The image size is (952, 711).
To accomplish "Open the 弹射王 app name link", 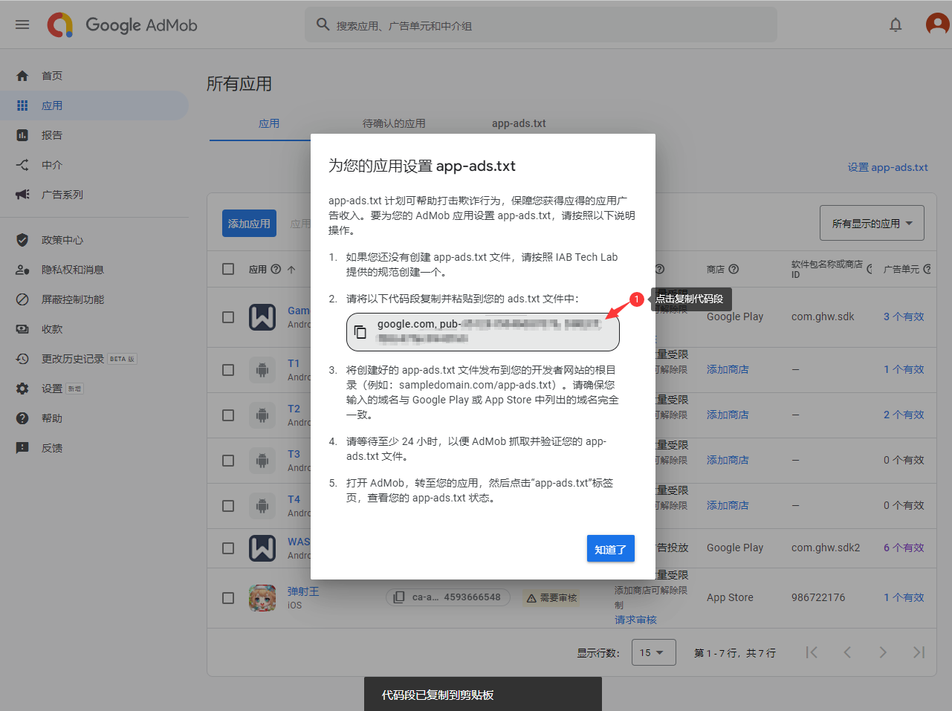I will coord(303,591).
